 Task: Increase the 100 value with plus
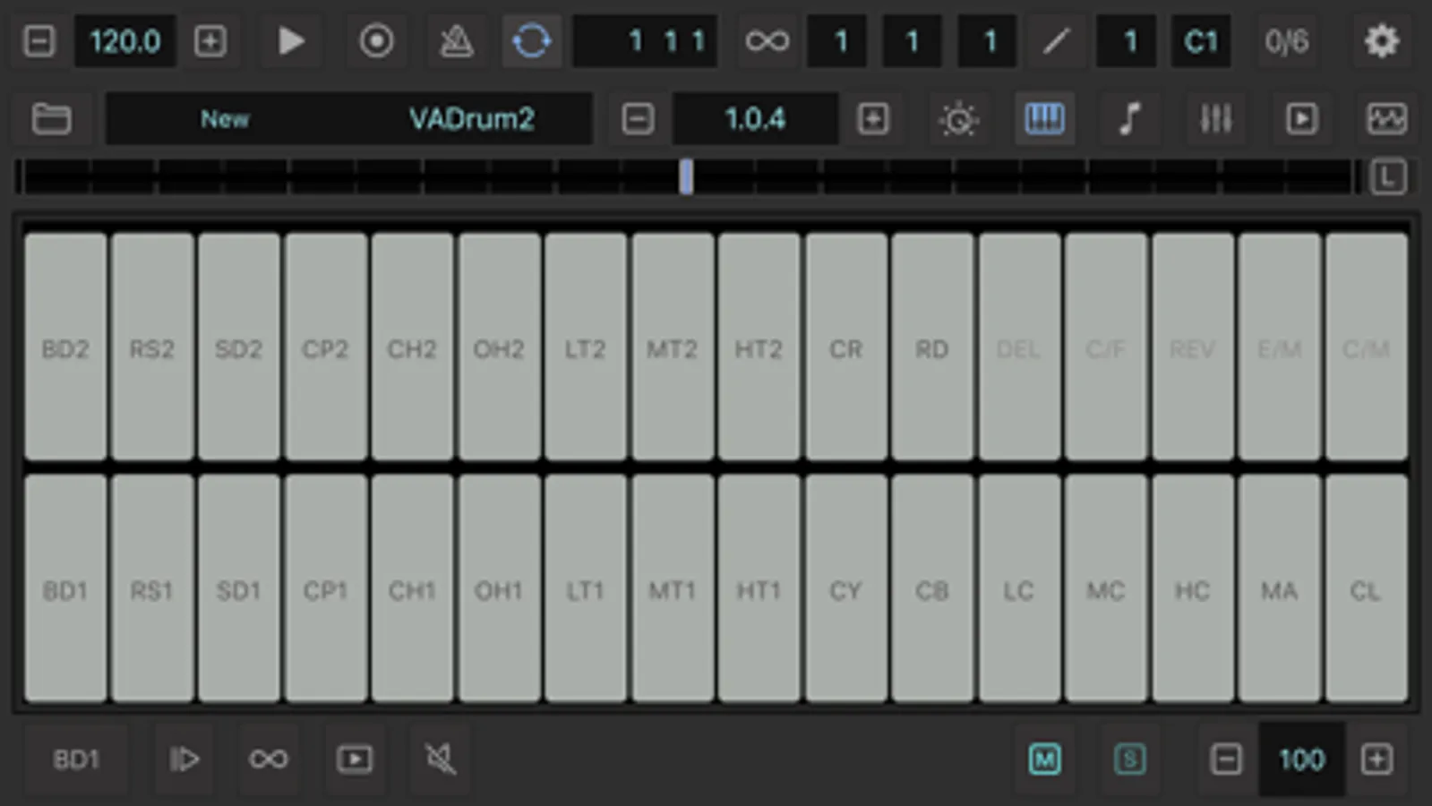pyautogui.click(x=1376, y=759)
